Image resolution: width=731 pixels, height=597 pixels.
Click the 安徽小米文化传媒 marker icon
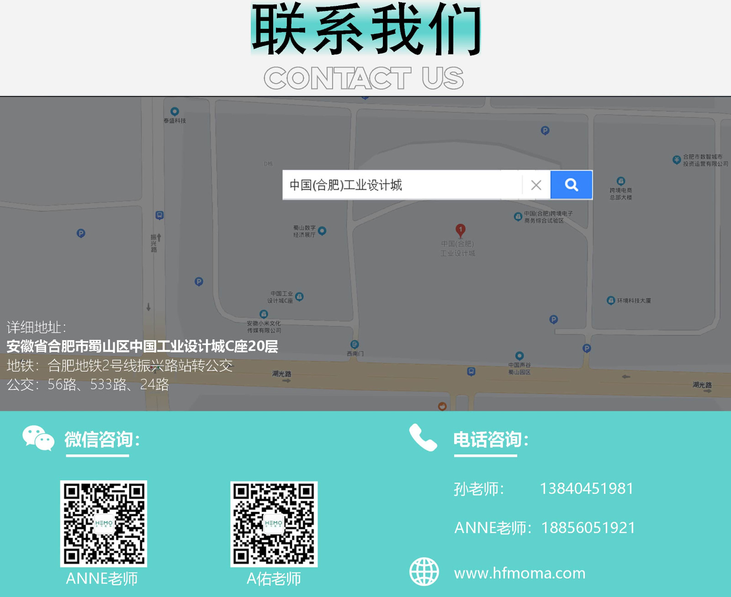click(x=264, y=314)
